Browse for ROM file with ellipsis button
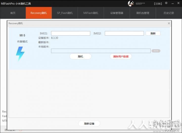182x133 pixels. pyautogui.click(x=156, y=51)
